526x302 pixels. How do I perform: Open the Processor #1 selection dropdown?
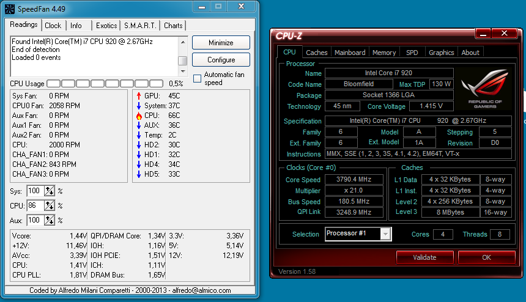tap(385, 234)
